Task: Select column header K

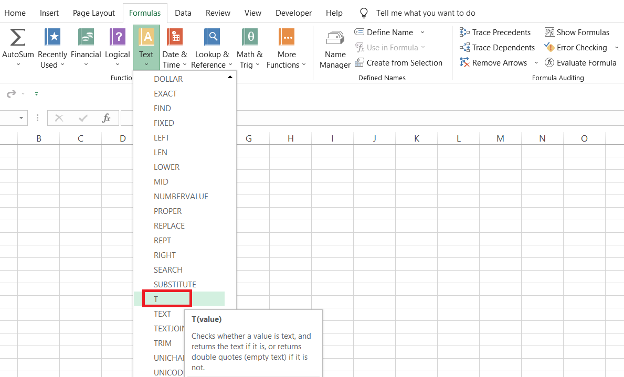Action: pos(417,138)
